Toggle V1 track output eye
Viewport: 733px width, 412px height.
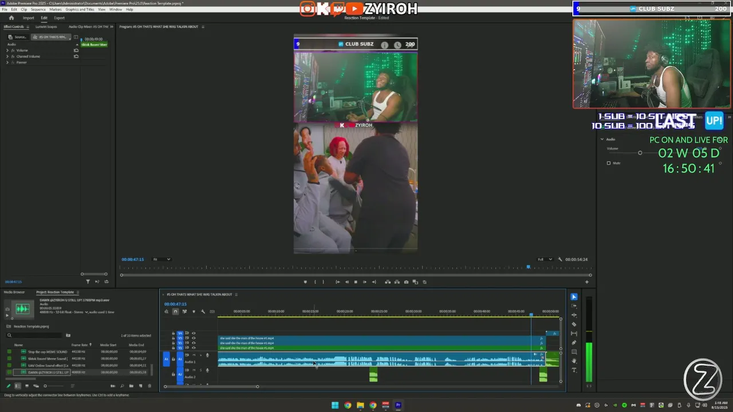(x=194, y=348)
